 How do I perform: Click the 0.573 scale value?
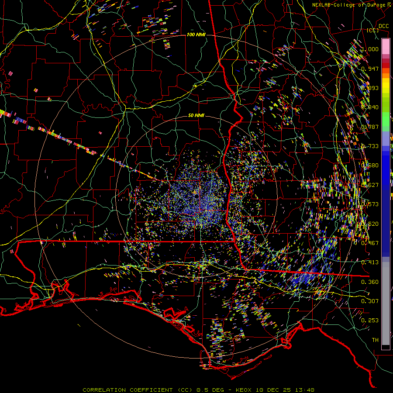click(370, 204)
